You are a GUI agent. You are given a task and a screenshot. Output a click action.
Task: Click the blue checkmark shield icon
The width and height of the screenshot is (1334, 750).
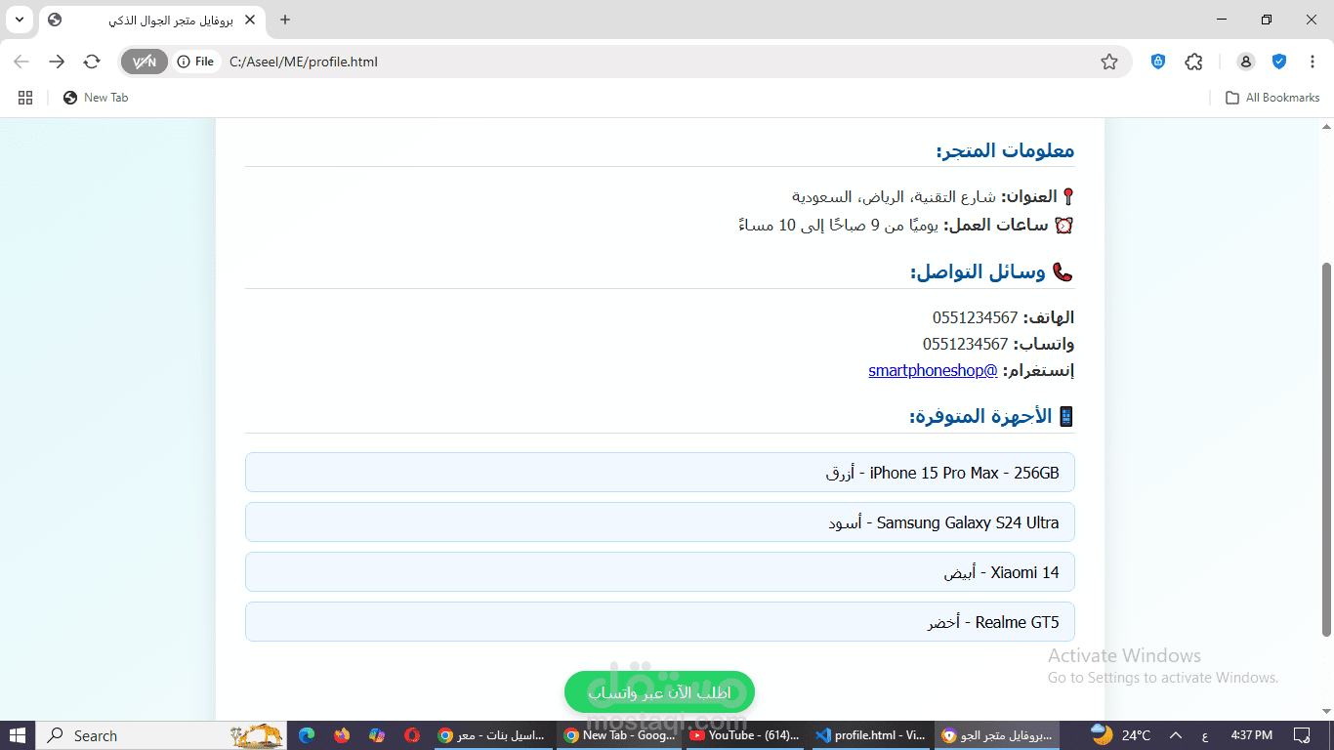pos(1279,62)
